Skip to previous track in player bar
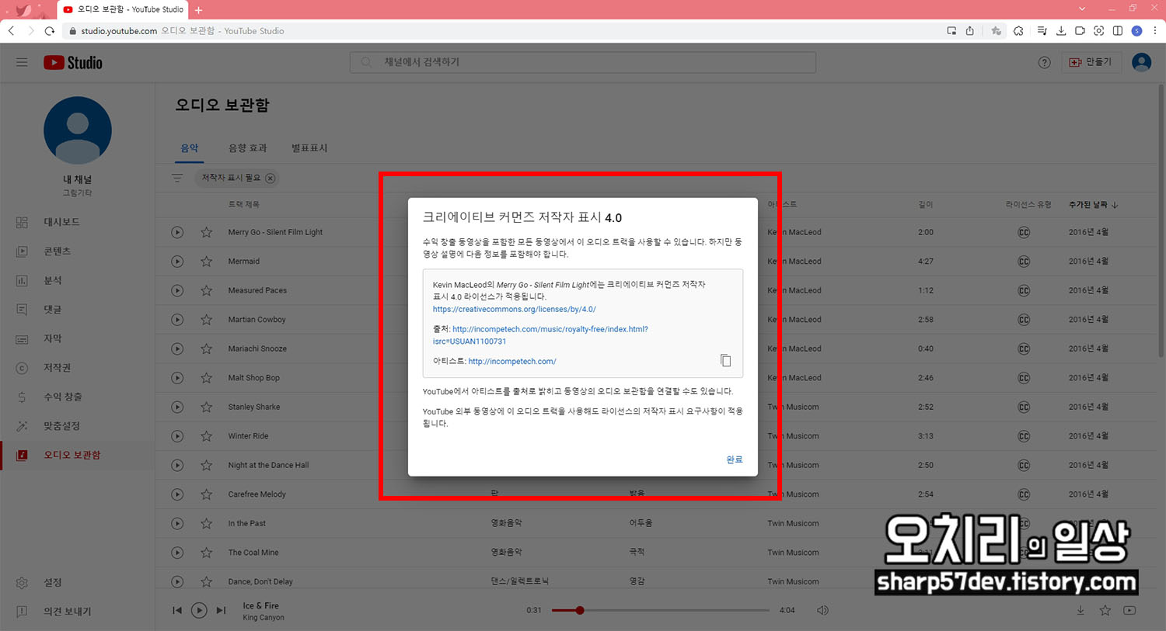 (x=177, y=611)
